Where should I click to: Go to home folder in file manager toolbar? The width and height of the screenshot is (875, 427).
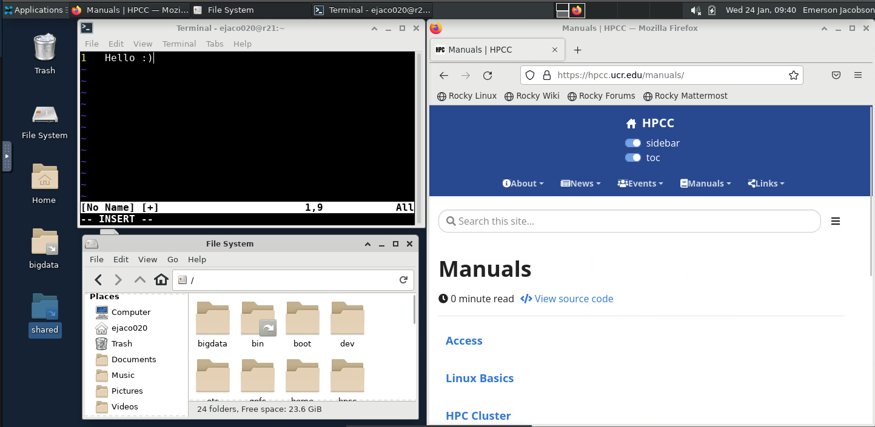(x=161, y=280)
